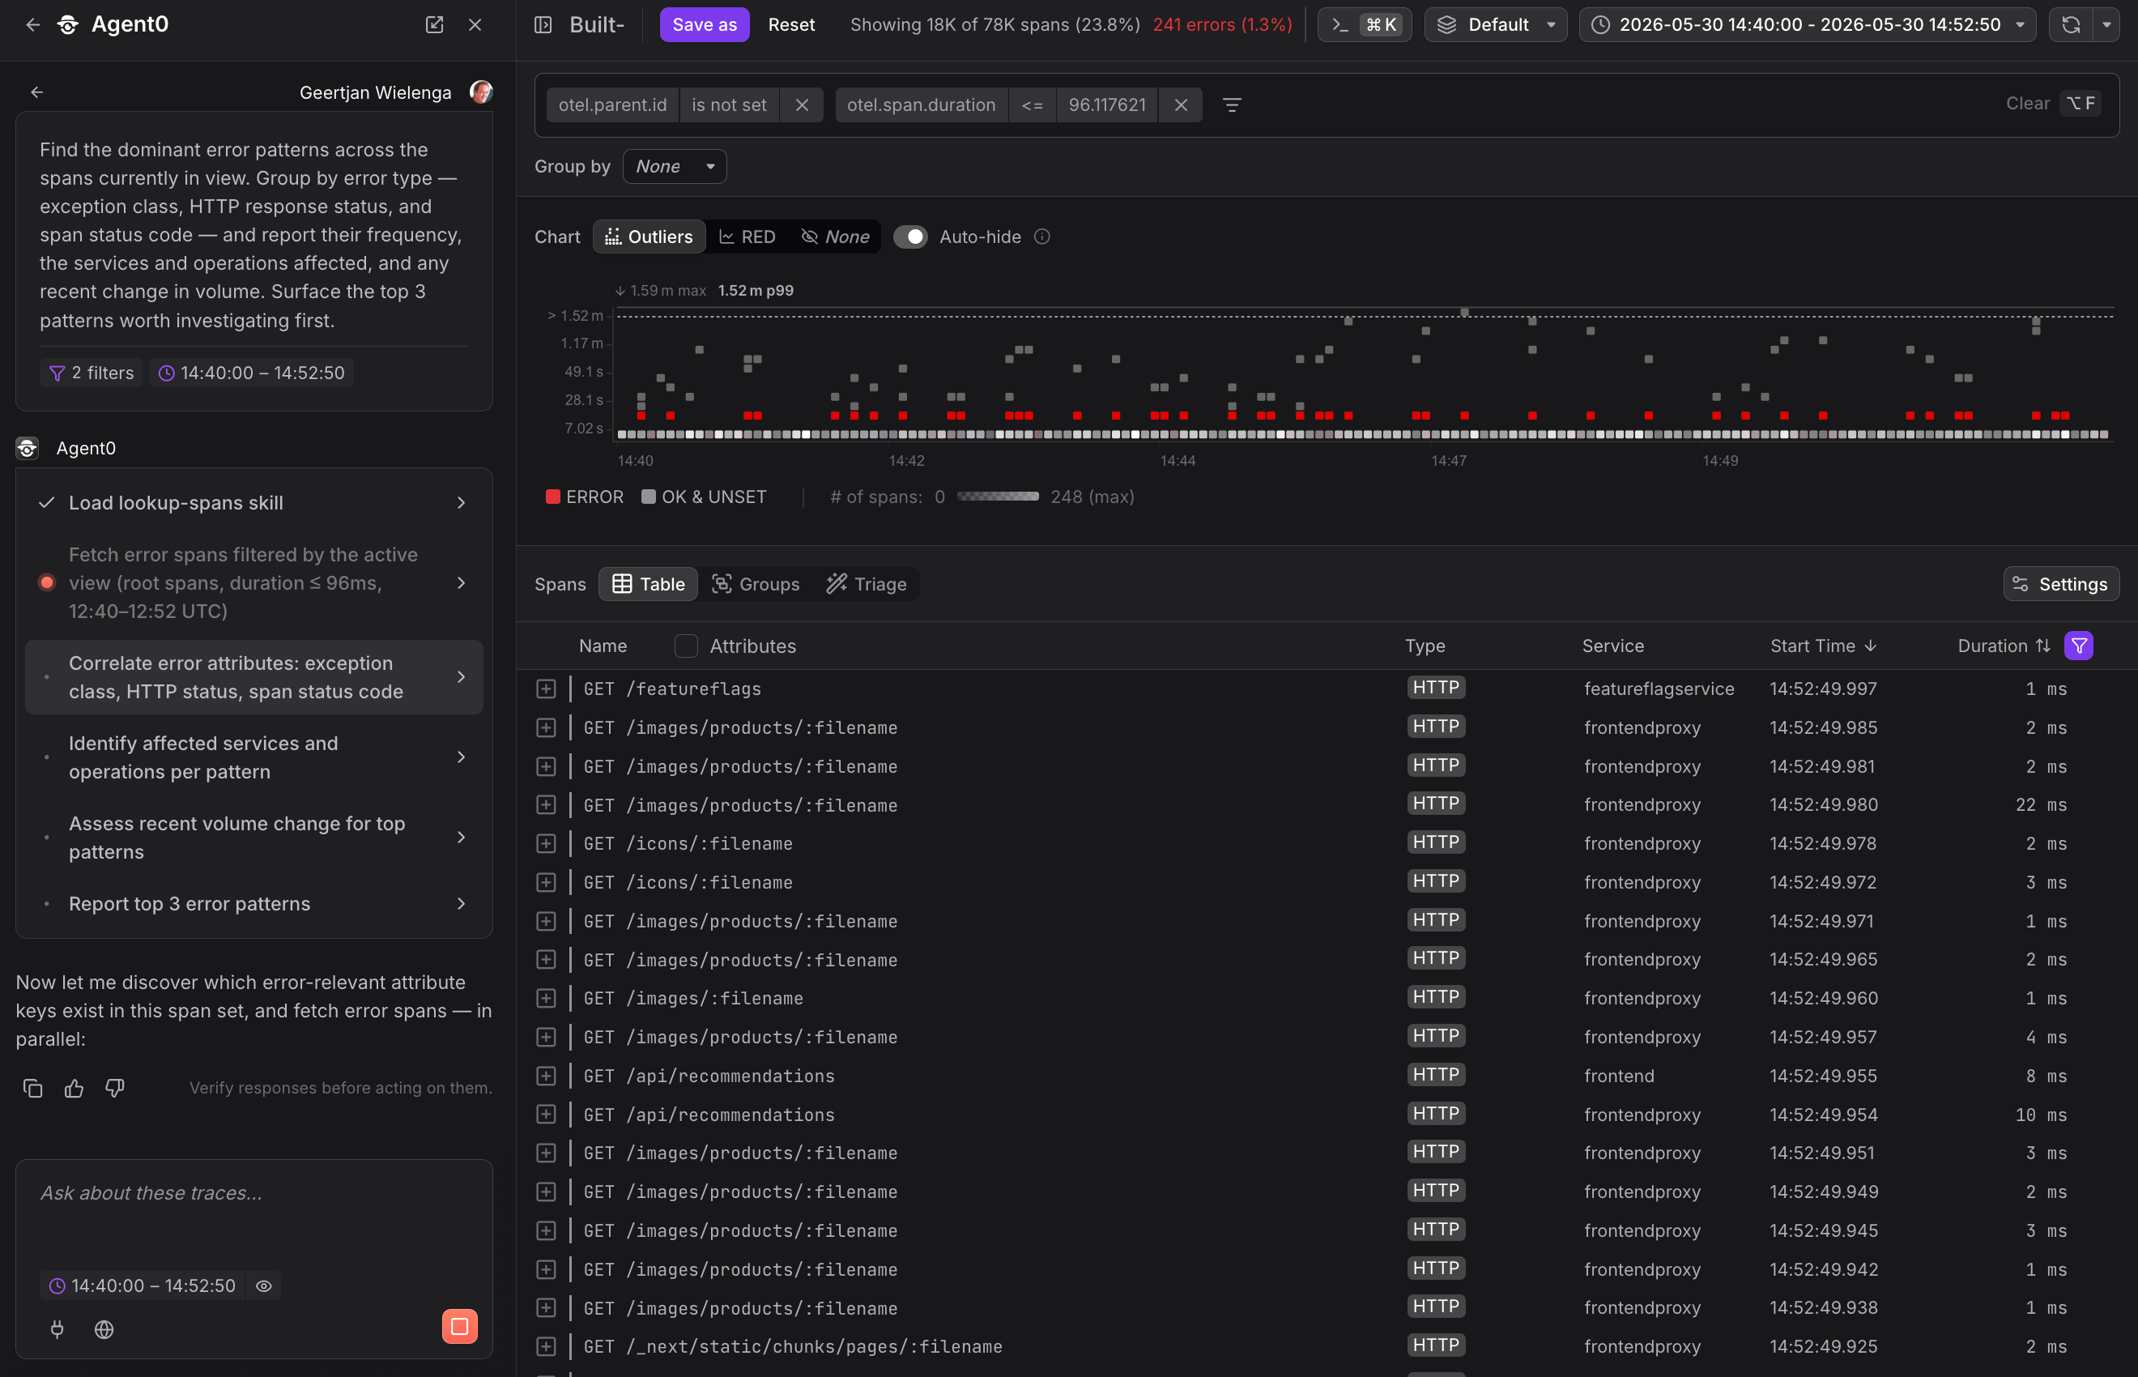The width and height of the screenshot is (2138, 1377).
Task: Open the Default view dropdown
Action: pos(1497,25)
